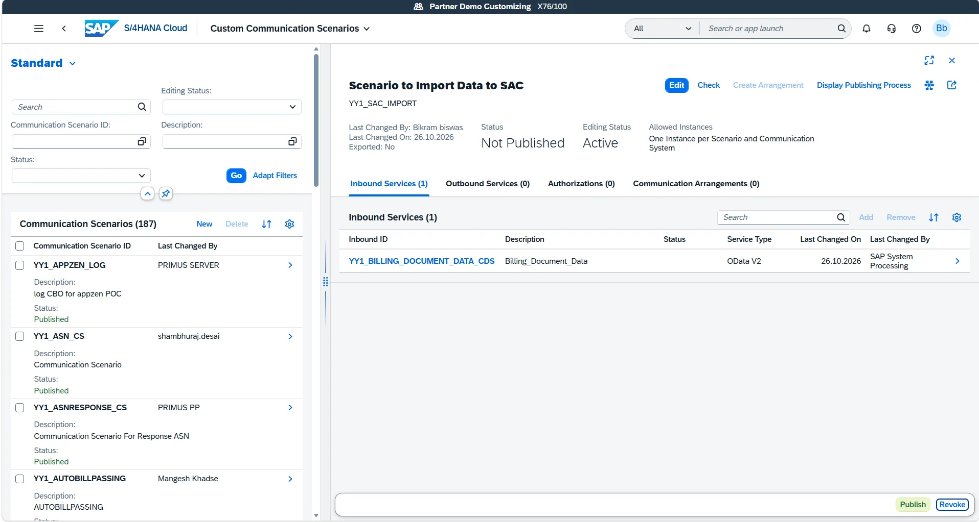Click the Edit button

pos(677,85)
